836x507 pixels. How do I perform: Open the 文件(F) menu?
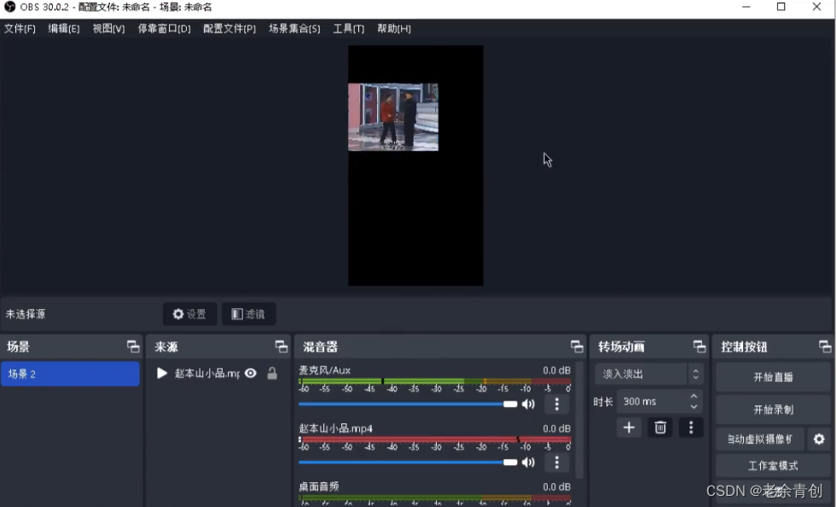[x=20, y=29]
